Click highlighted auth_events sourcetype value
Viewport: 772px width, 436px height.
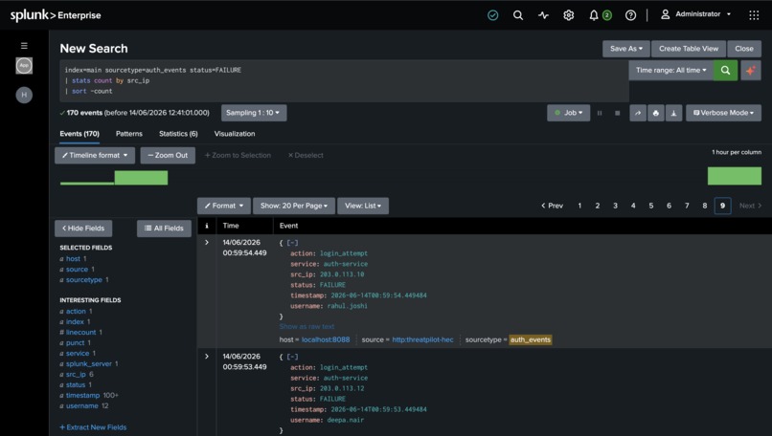point(531,339)
